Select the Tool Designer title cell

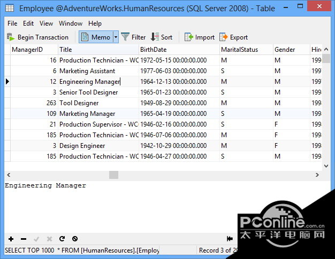tap(98, 103)
